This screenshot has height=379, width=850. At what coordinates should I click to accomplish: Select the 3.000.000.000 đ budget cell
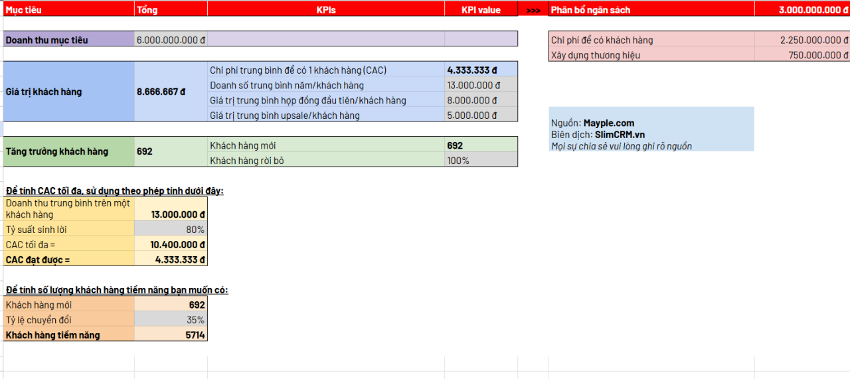[802, 9]
